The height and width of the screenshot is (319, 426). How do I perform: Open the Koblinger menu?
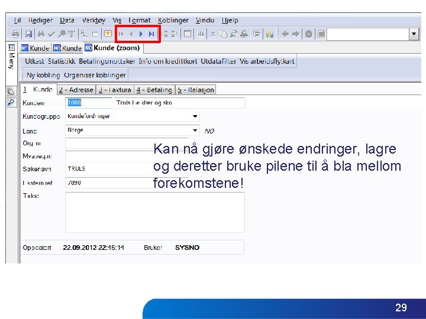173,20
